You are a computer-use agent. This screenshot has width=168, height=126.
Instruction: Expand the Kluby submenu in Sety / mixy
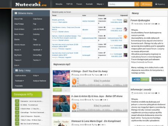36,76
